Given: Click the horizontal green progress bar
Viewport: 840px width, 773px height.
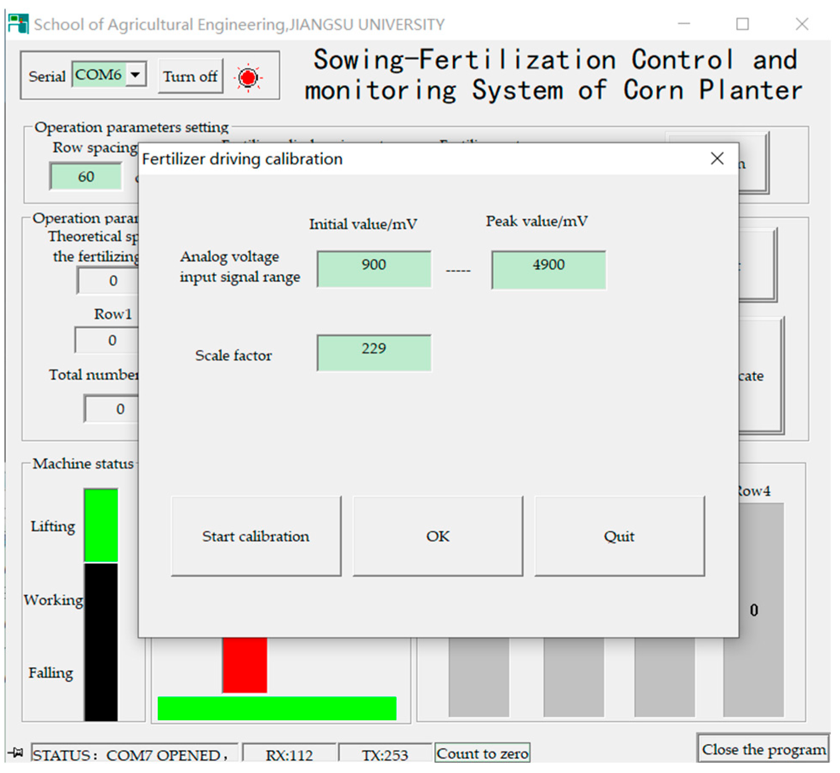Looking at the screenshot, I should point(276,708).
